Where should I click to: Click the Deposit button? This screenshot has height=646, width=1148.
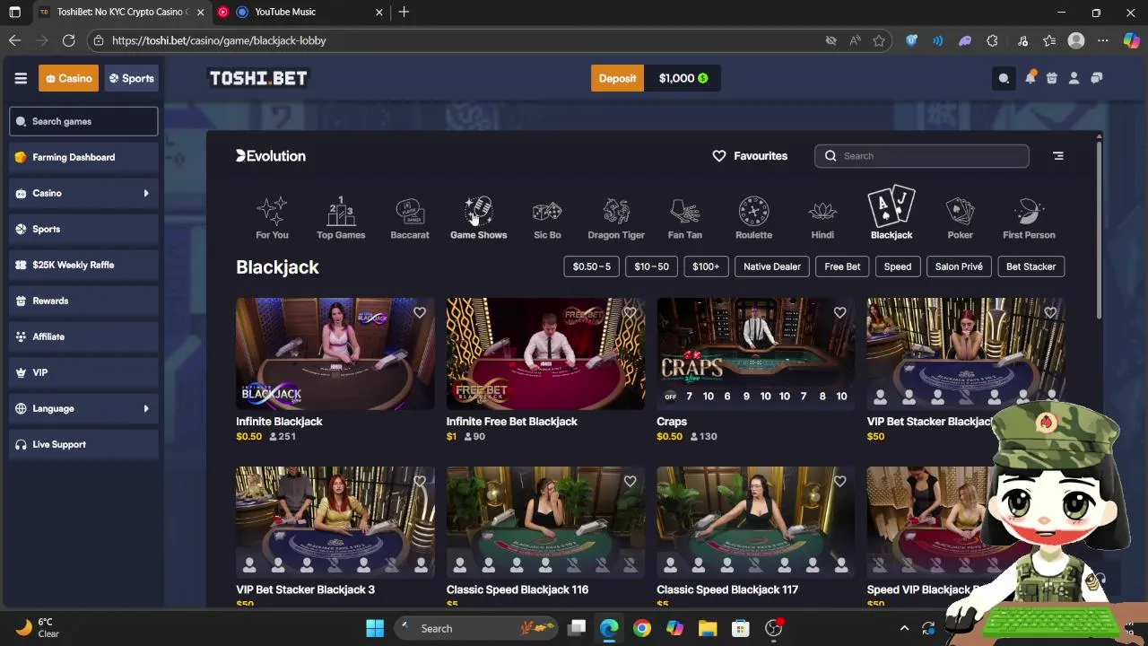pyautogui.click(x=617, y=78)
